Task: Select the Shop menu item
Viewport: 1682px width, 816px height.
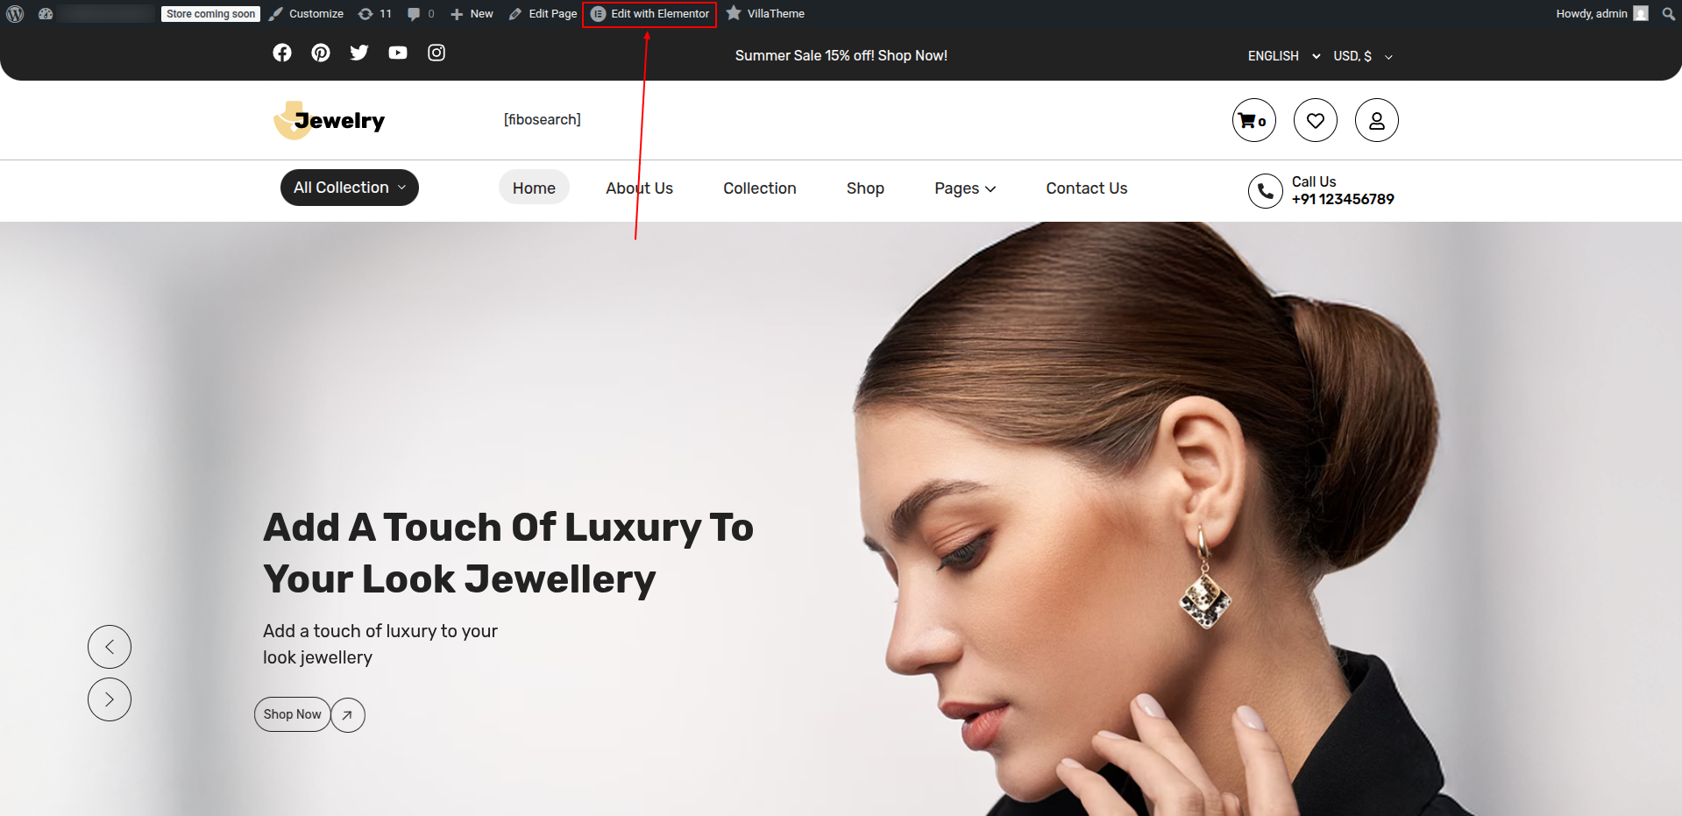Action: tap(865, 188)
